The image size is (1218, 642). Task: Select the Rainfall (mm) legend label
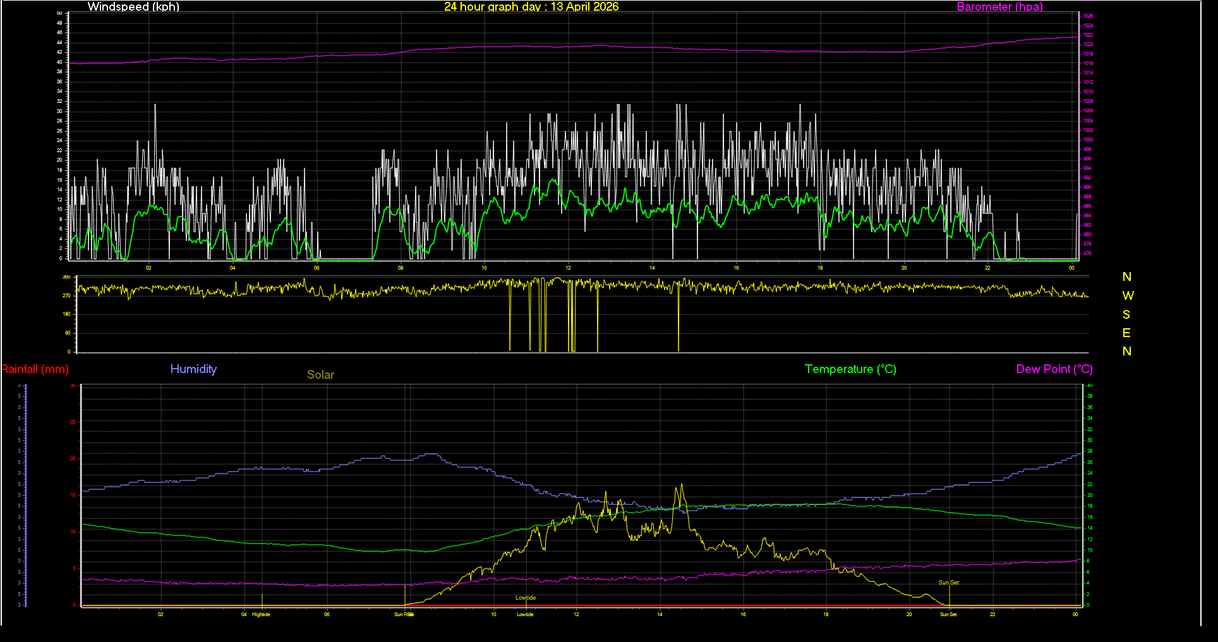click(x=35, y=369)
